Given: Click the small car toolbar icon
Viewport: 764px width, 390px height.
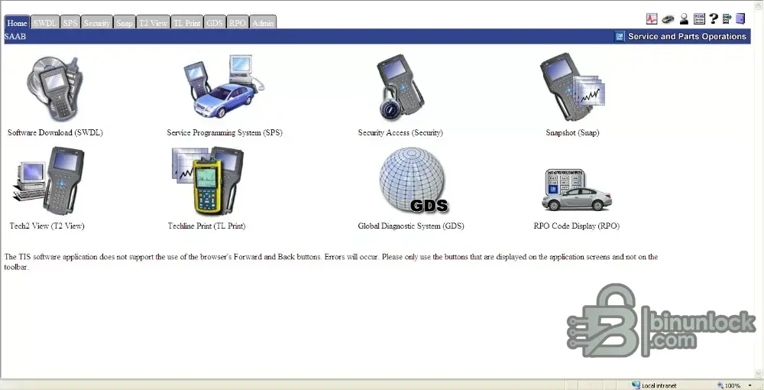Looking at the screenshot, I should (x=668, y=19).
